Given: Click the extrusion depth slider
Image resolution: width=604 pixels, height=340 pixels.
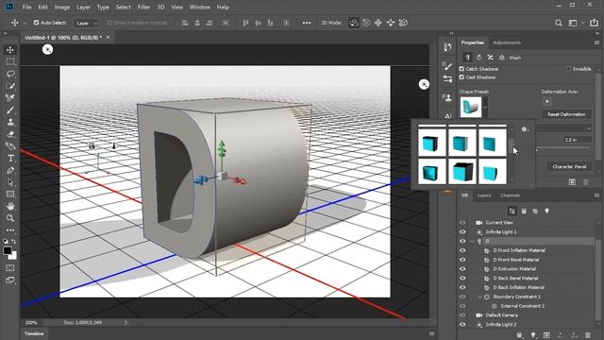Looking at the screenshot, I should 562,149.
